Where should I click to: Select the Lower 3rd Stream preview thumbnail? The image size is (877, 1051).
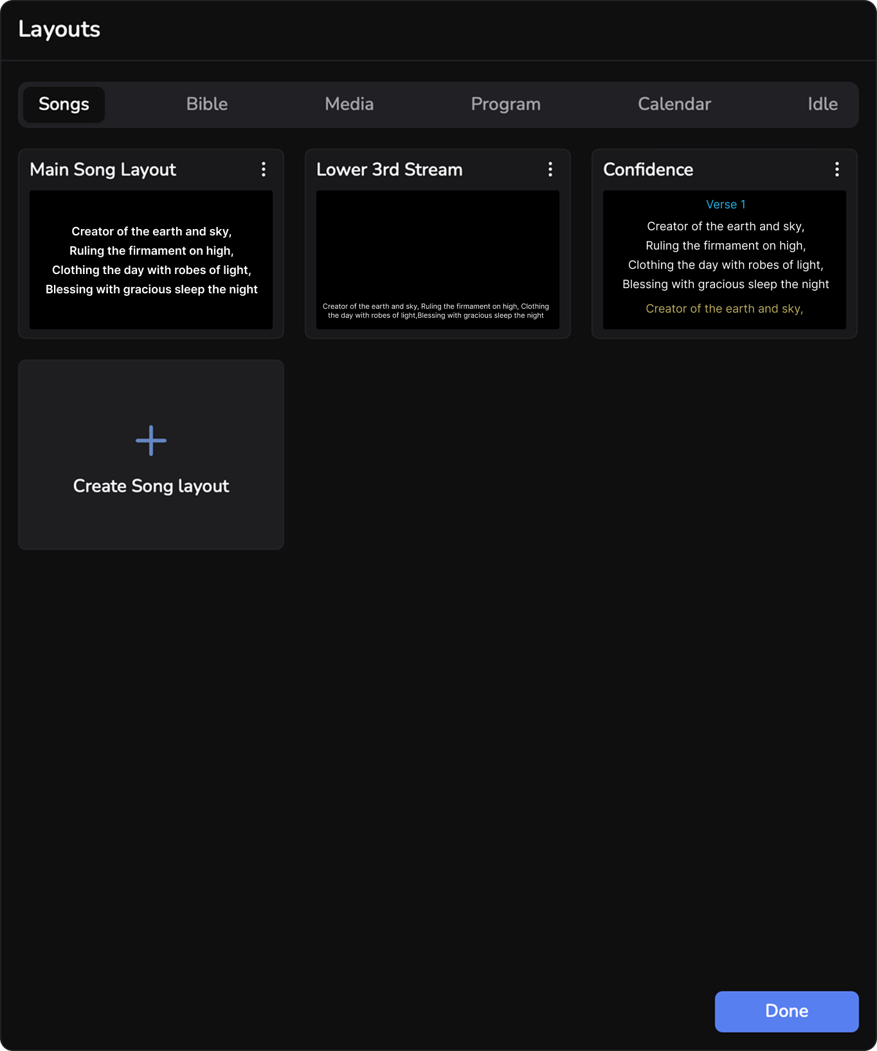[438, 260]
